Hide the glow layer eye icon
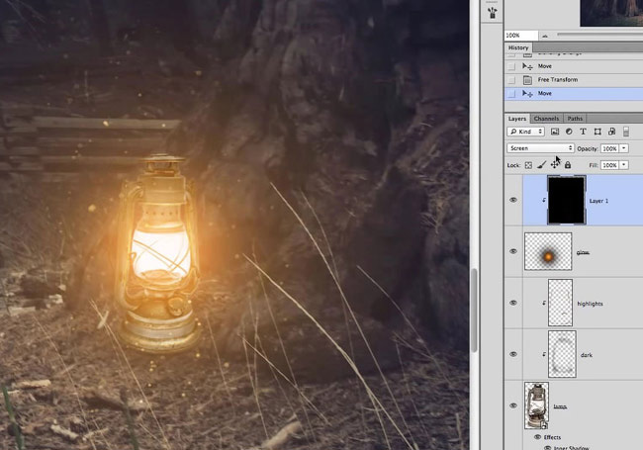The width and height of the screenshot is (643, 450). [513, 251]
